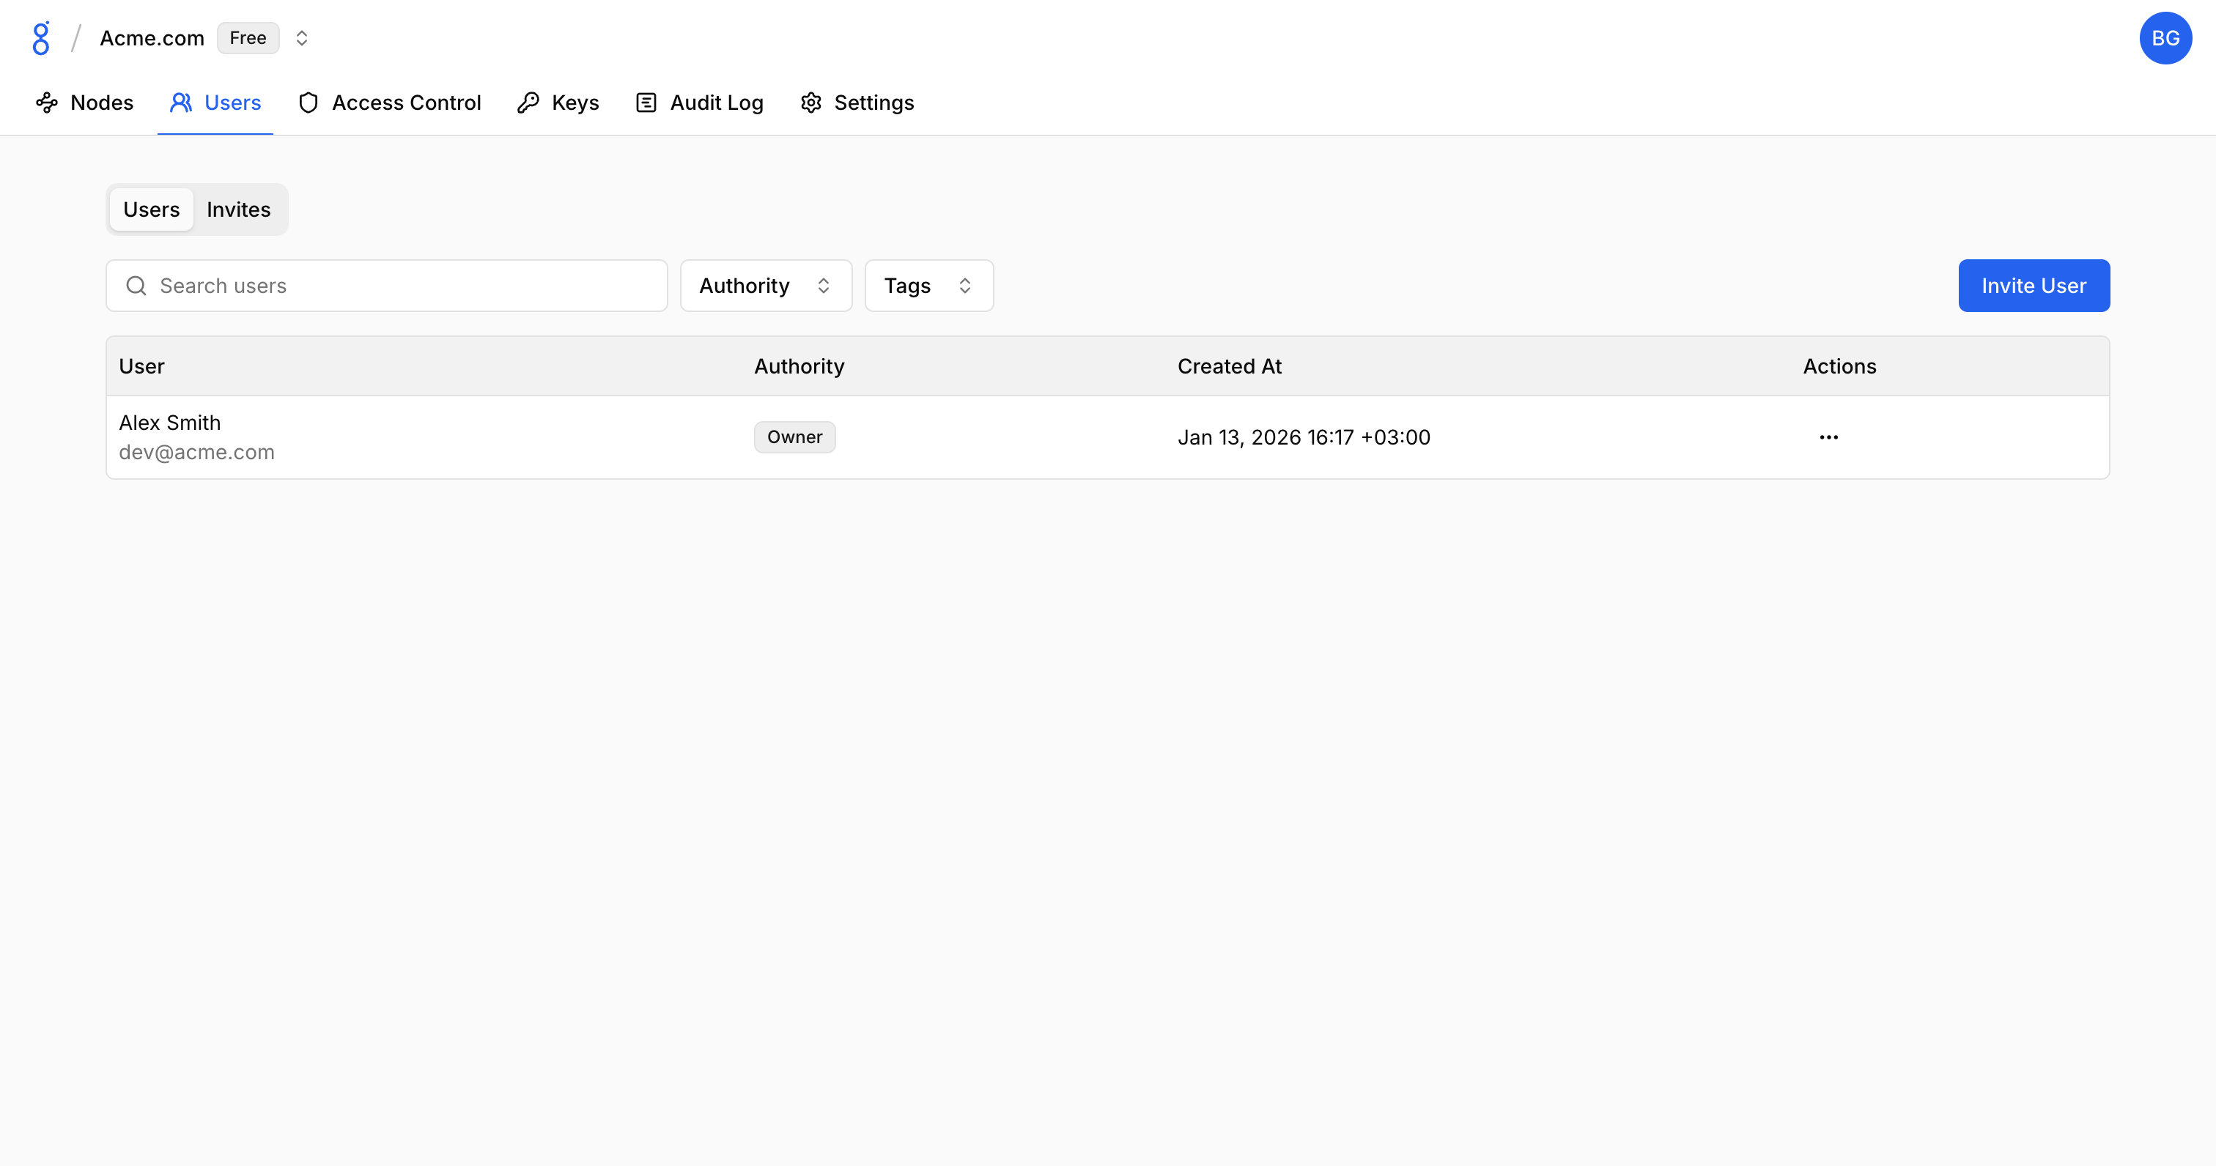Open the Authority filter dropdown

coord(765,286)
